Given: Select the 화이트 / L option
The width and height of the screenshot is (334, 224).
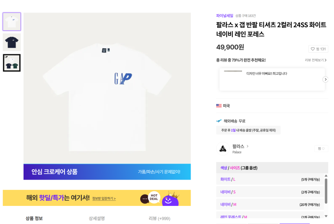Looking at the screenshot, I should (271, 180).
